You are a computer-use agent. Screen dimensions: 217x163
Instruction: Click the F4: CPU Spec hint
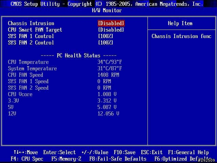(x=27, y=159)
